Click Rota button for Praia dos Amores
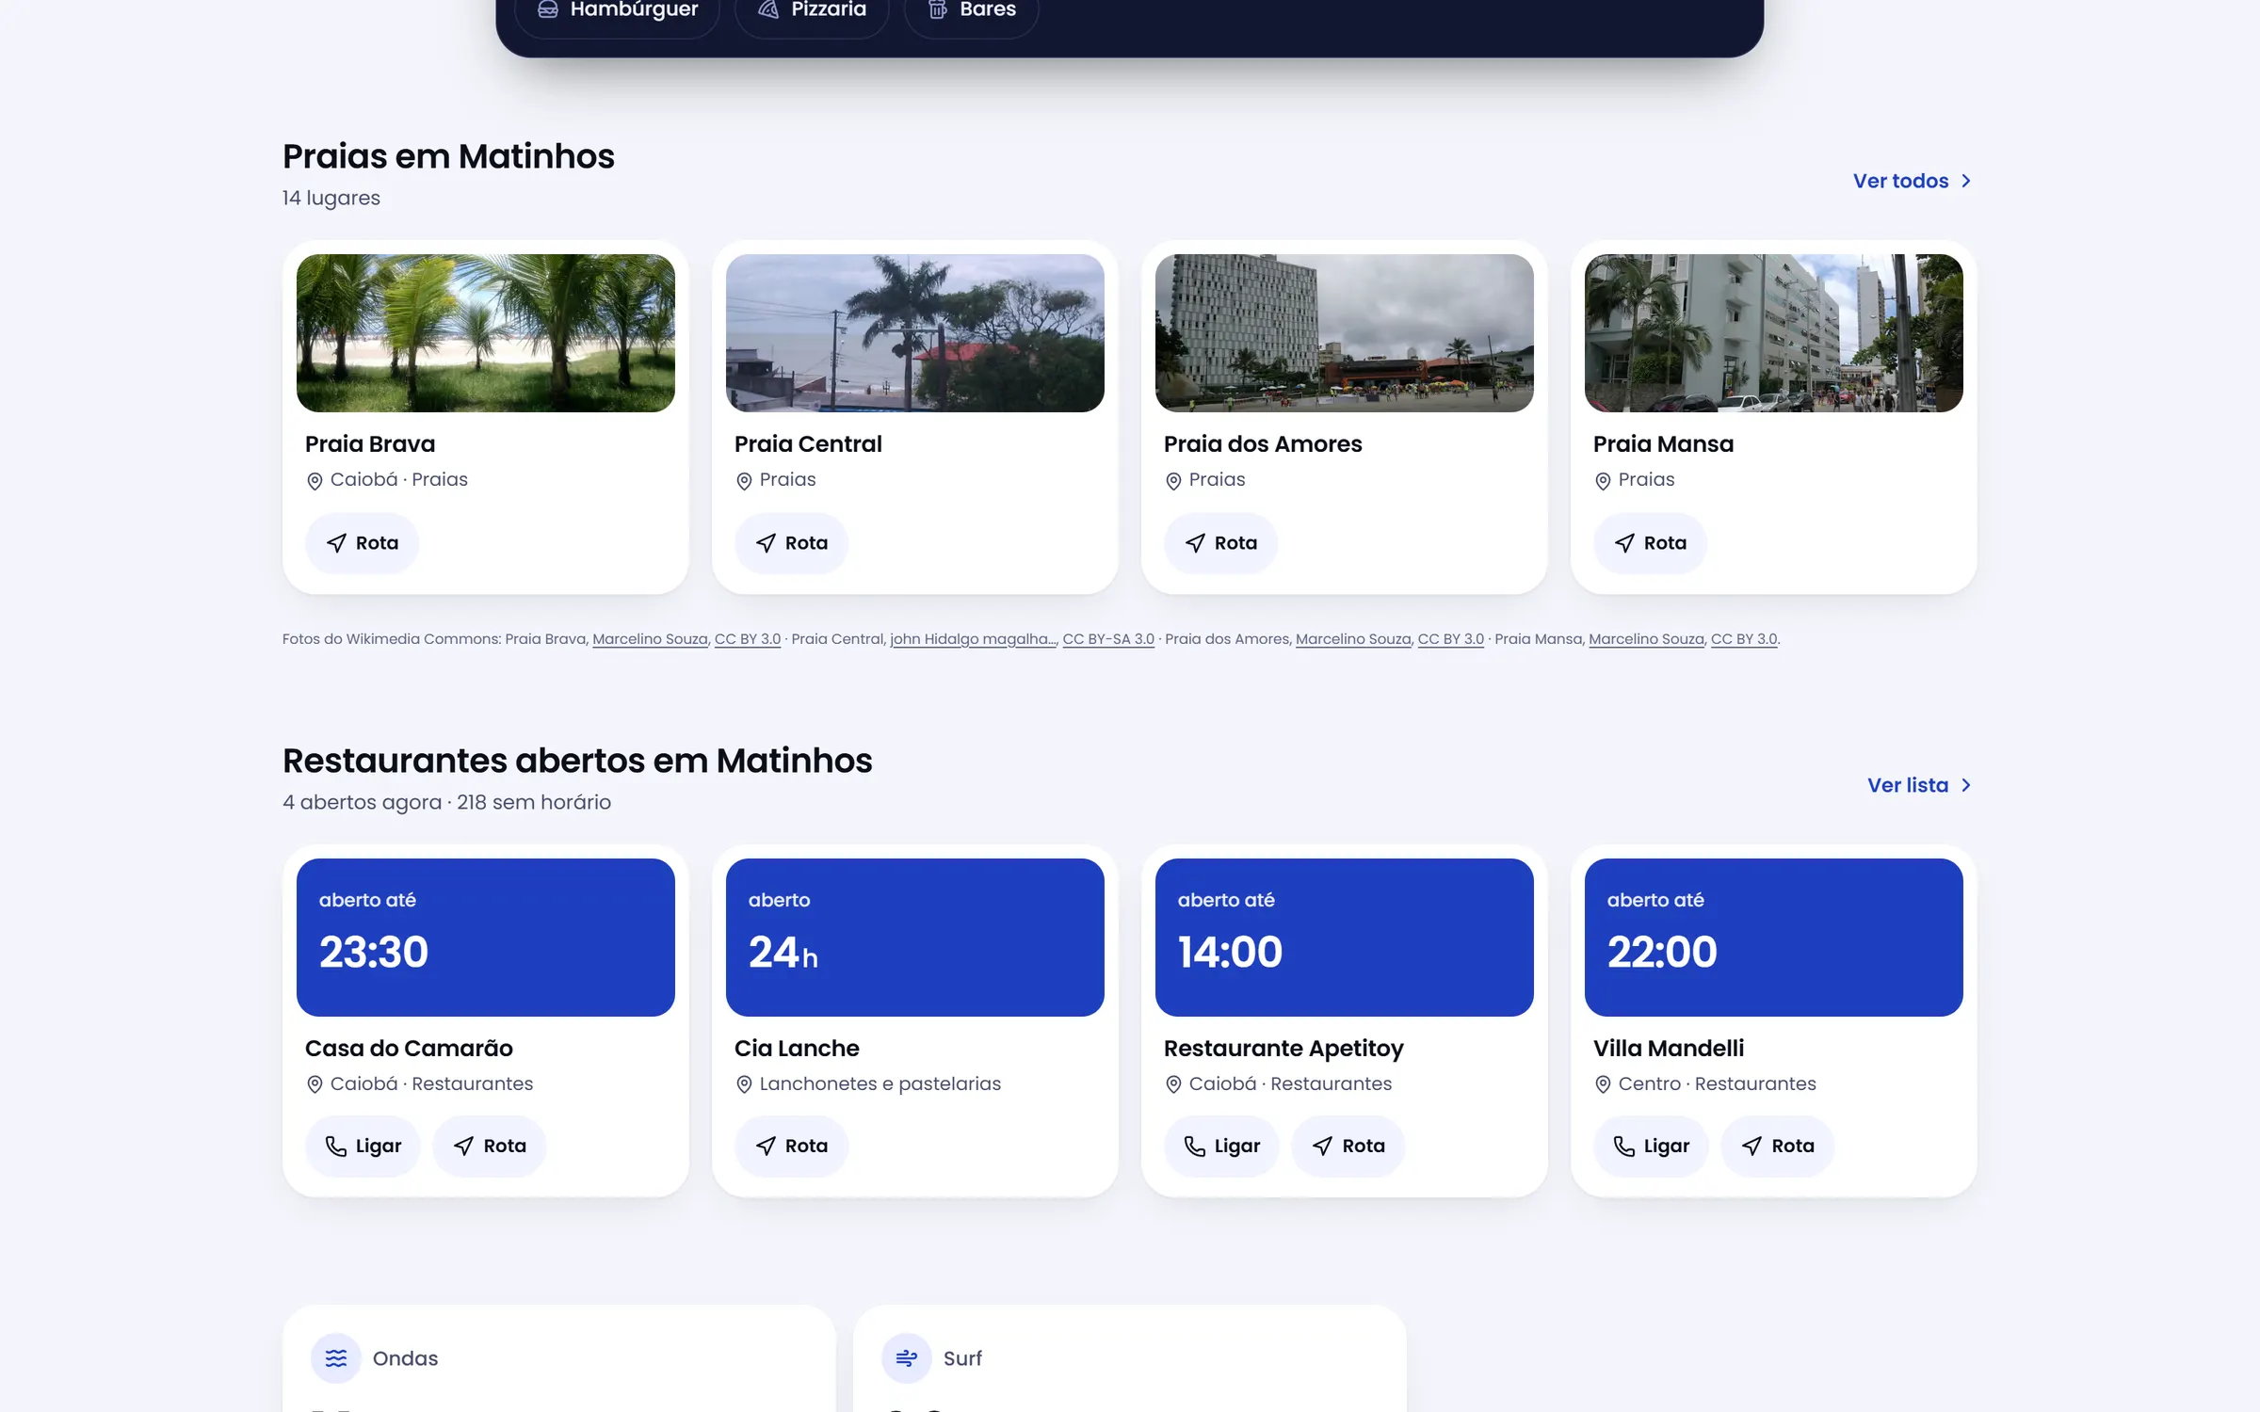 tap(1221, 543)
